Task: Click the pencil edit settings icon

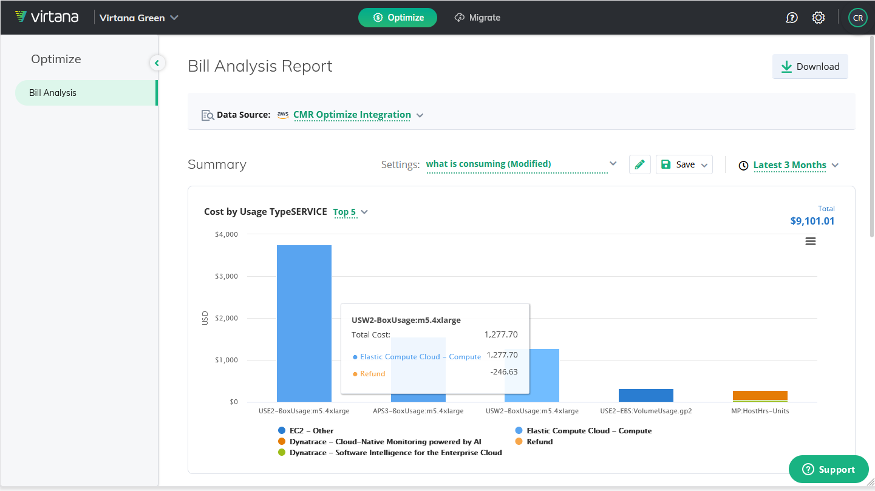Action: coord(639,164)
